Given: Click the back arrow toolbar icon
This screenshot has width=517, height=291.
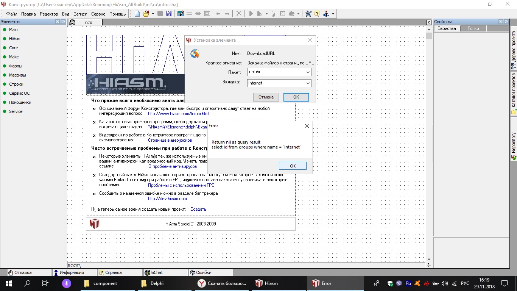Looking at the screenshot, I should point(218,14).
